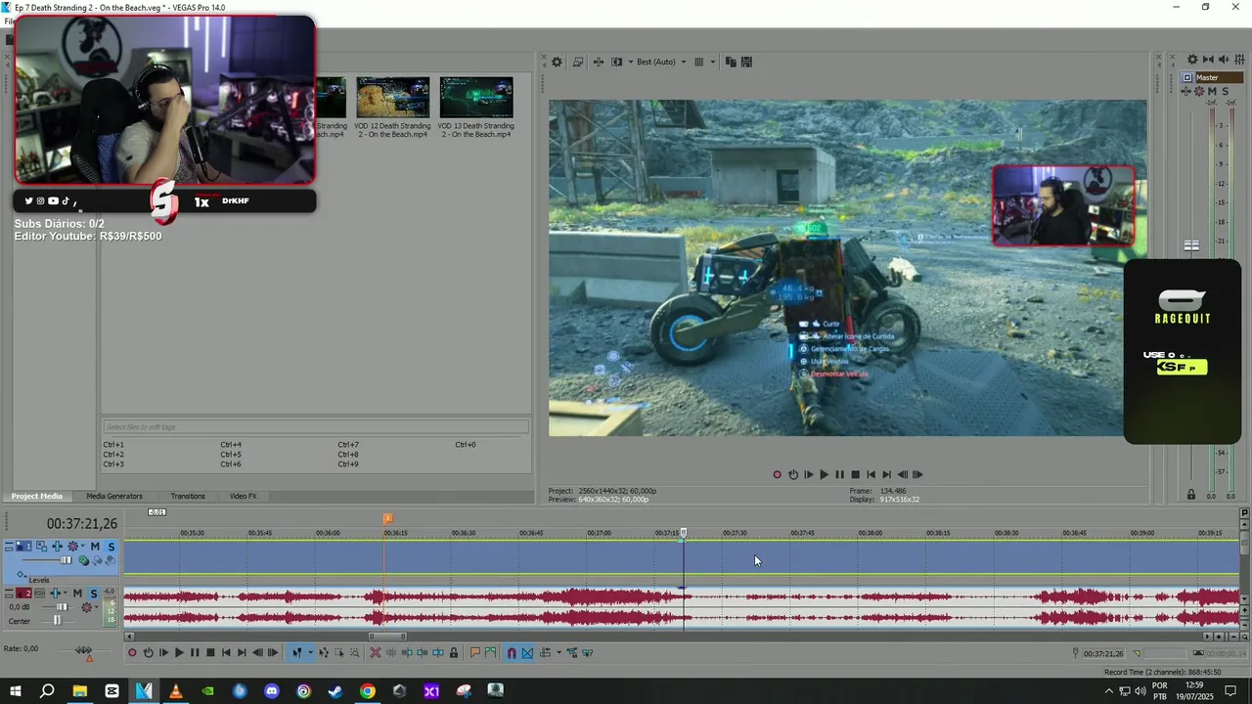This screenshot has width=1252, height=704.
Task: Expand the Normal Edit tool dropdown arrow
Action: coord(310,652)
